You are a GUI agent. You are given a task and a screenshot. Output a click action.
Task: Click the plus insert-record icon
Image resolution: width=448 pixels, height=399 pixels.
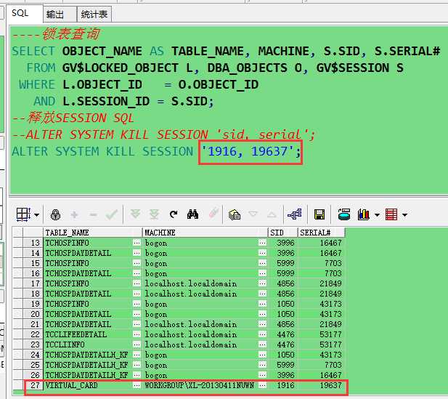click(74, 214)
